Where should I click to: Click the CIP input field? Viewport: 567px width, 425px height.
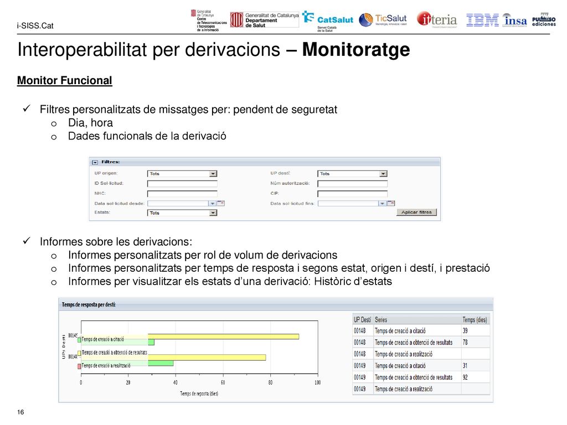click(x=352, y=194)
